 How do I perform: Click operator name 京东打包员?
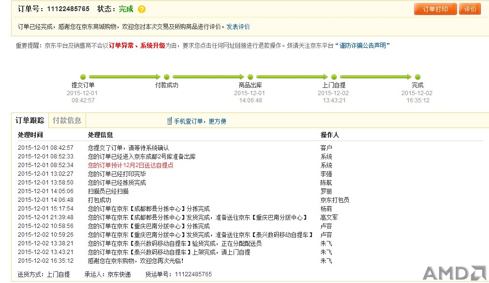coord(335,200)
